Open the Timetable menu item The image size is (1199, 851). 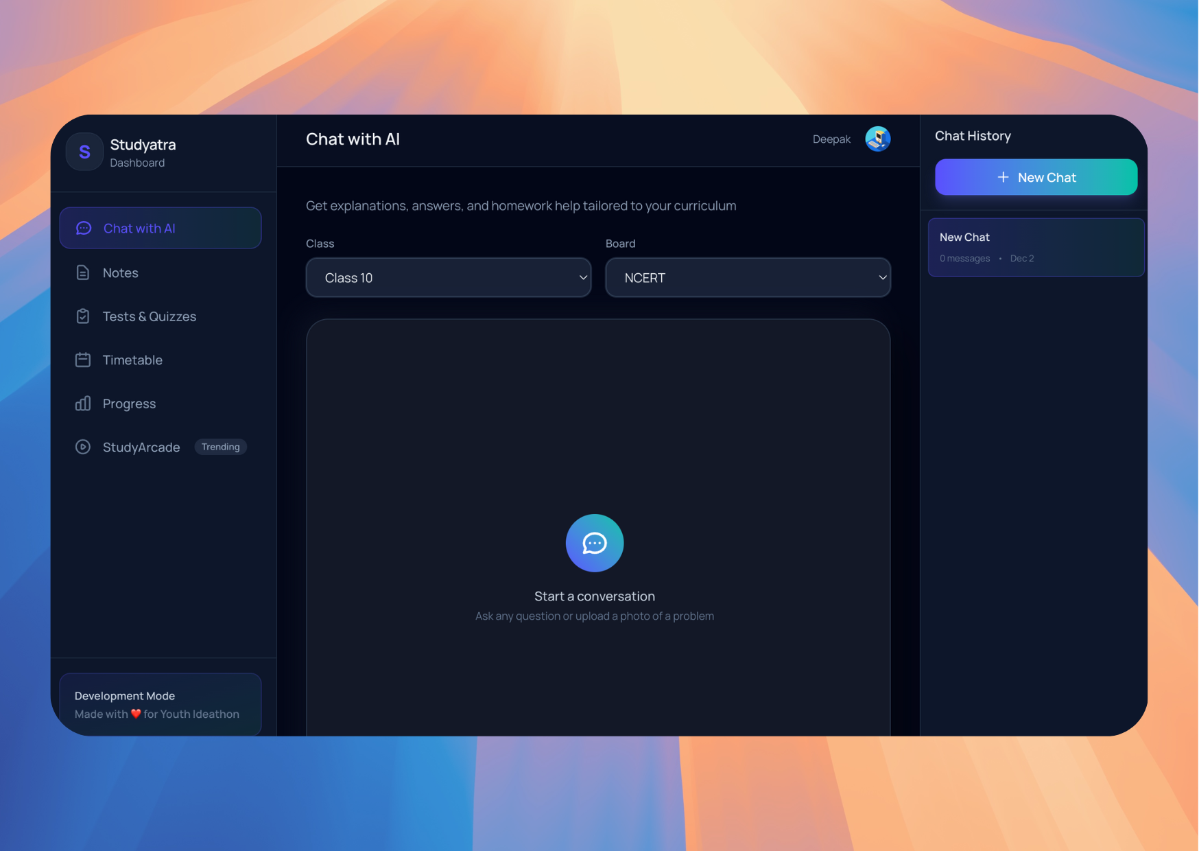(132, 360)
